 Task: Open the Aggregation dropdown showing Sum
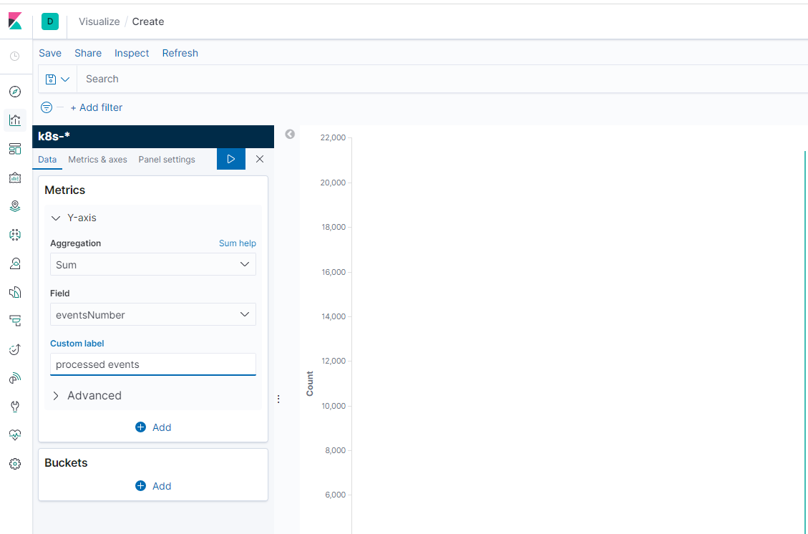152,264
